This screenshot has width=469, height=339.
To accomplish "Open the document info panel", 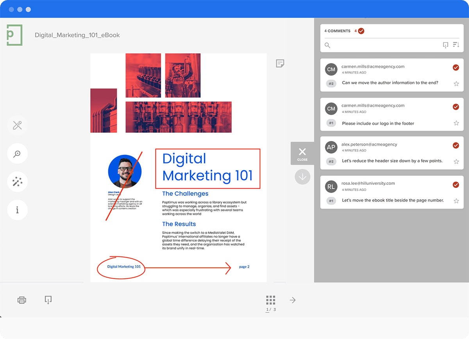I will point(17,210).
